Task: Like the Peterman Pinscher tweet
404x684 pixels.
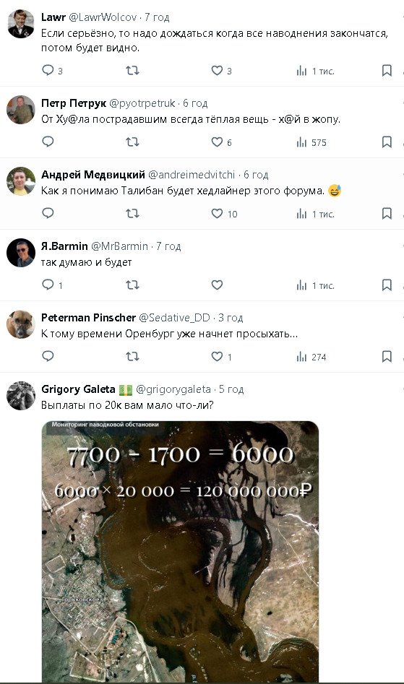Action: point(217,356)
